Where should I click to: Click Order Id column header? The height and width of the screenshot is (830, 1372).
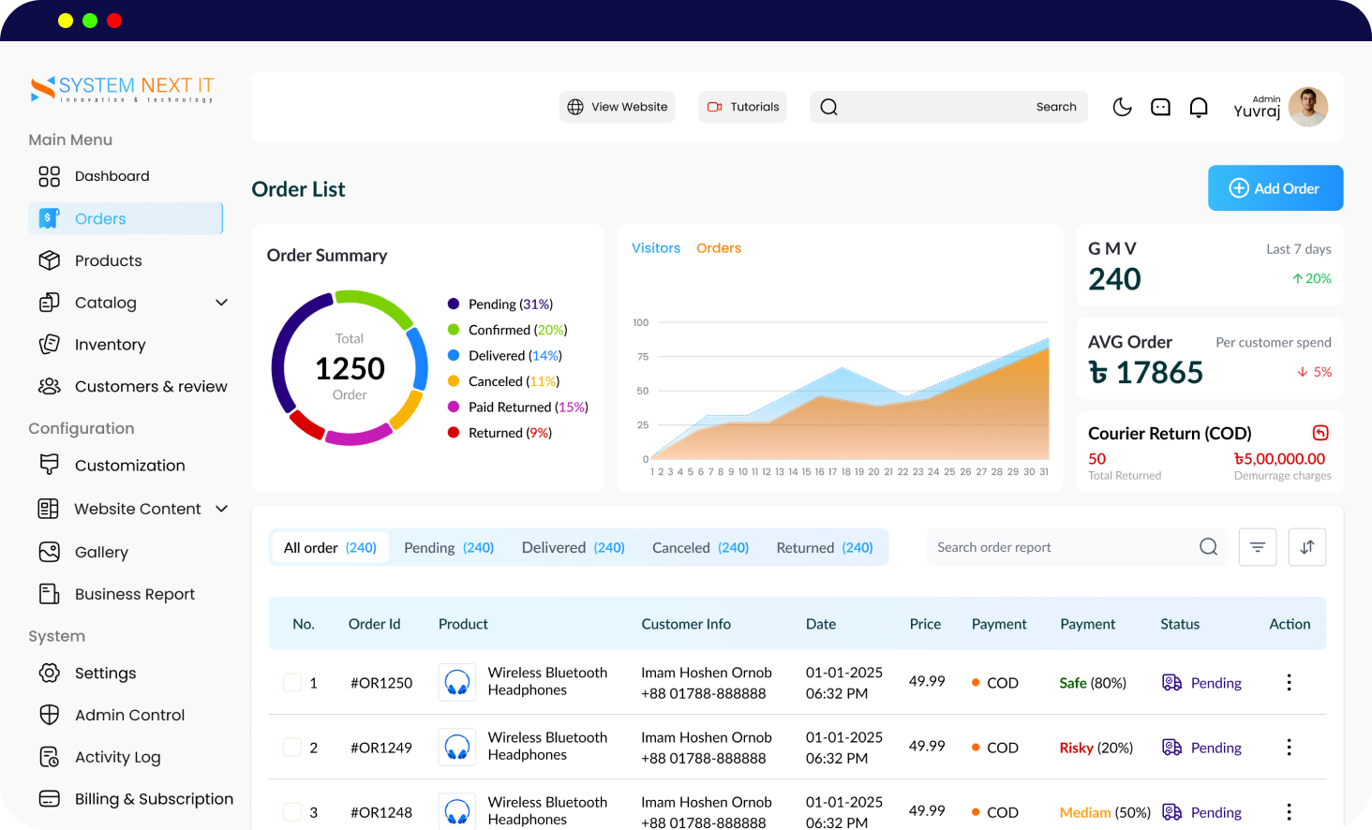(375, 624)
